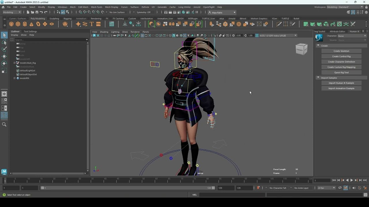Switch to the Attribute Editor tab
The height and width of the screenshot is (207, 369).
pos(337,31)
